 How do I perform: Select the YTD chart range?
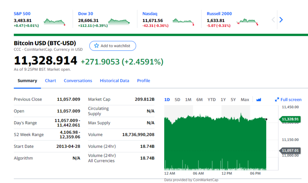click(212, 100)
